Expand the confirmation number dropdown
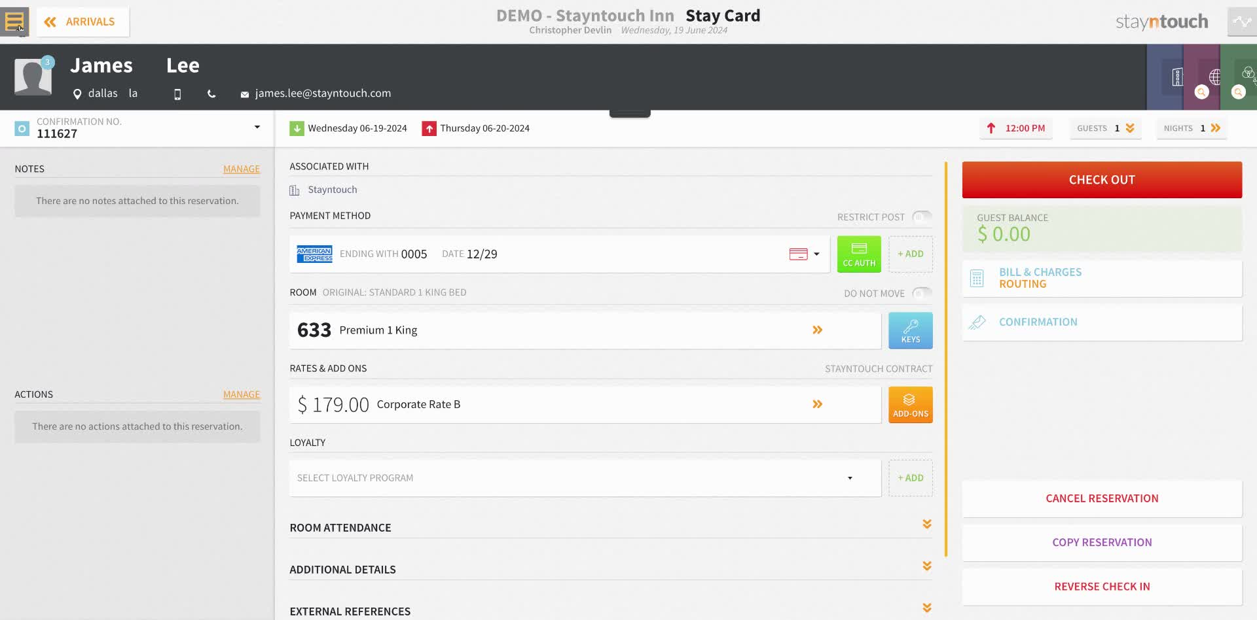The height and width of the screenshot is (620, 1257). coord(257,127)
